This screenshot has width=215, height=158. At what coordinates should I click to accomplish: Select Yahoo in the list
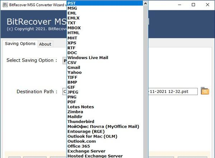click(x=105, y=72)
